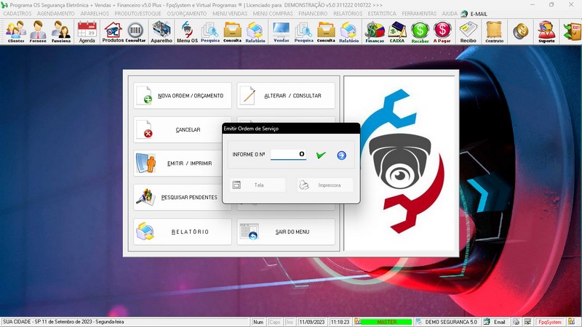This screenshot has width=582, height=327.
Task: Open the Agenda calendar icon
Action: [x=87, y=31]
